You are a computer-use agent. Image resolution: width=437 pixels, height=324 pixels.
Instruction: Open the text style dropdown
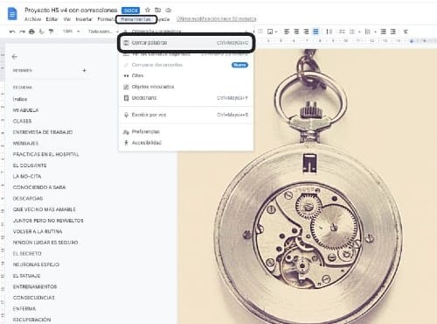click(103, 32)
